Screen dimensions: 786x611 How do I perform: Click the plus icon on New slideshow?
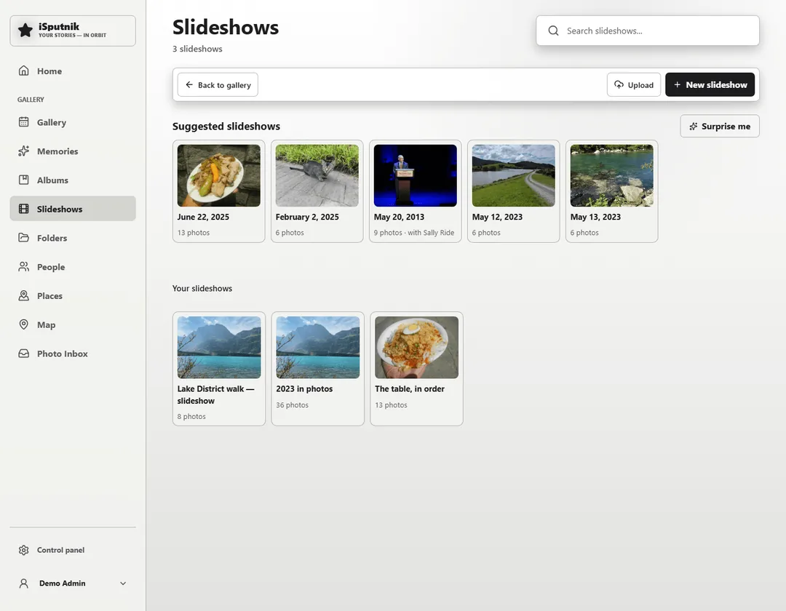(678, 84)
